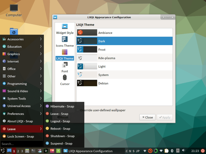Switch to virtual desktop 1
The width and height of the screenshot is (206, 154).
point(14,151)
